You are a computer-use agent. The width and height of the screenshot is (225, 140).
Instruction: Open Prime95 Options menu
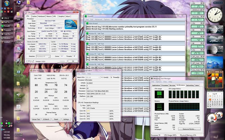click(107, 19)
